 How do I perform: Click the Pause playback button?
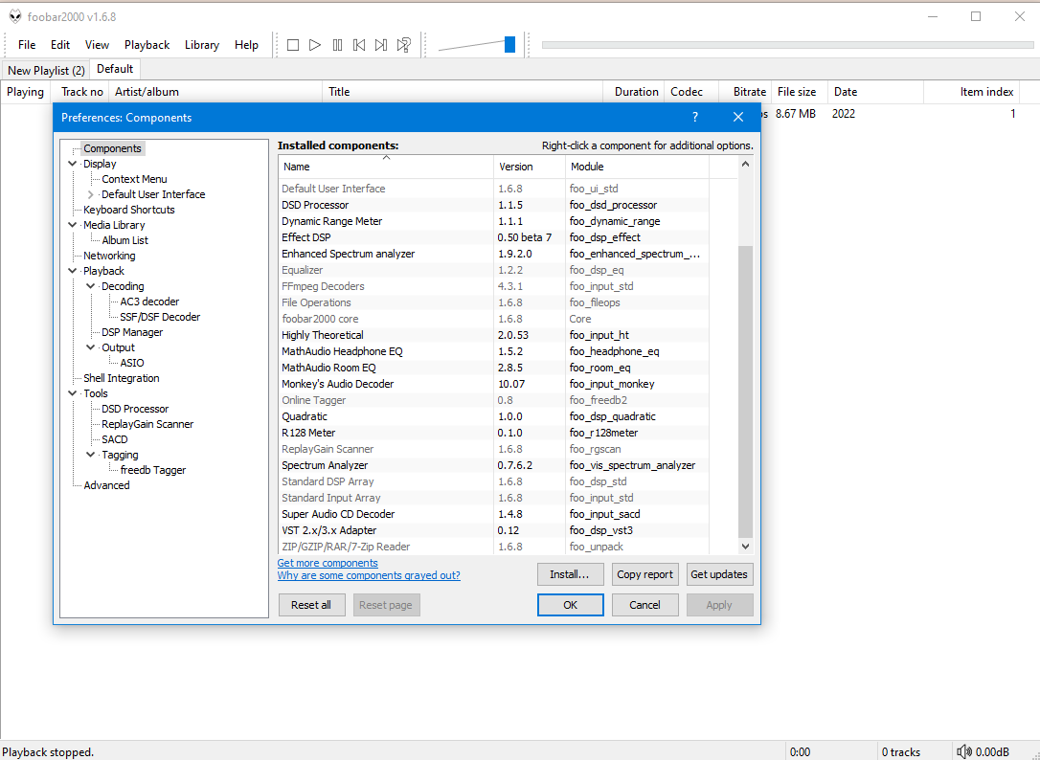coord(338,45)
